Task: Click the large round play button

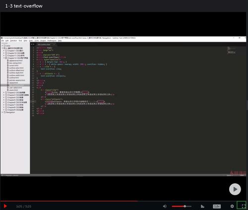Action: pos(235,189)
